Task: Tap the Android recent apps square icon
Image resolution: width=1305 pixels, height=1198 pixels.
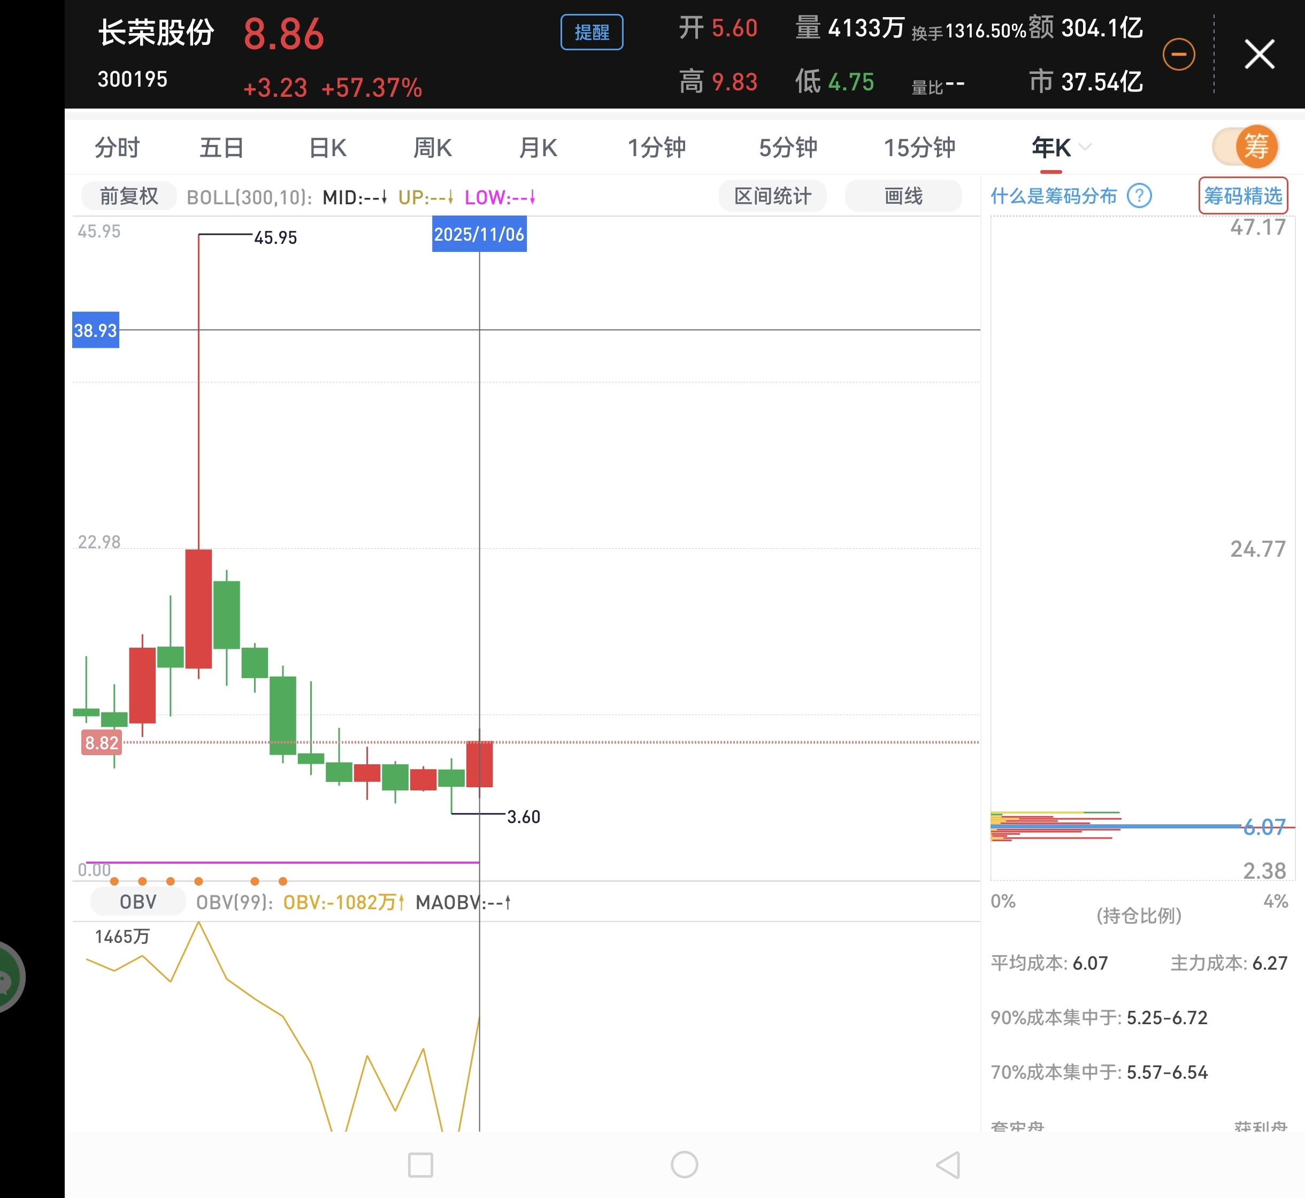Action: (x=420, y=1164)
